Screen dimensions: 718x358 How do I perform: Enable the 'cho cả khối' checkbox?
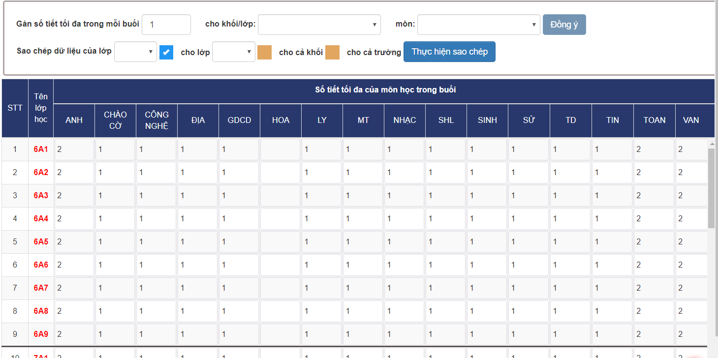(x=264, y=52)
